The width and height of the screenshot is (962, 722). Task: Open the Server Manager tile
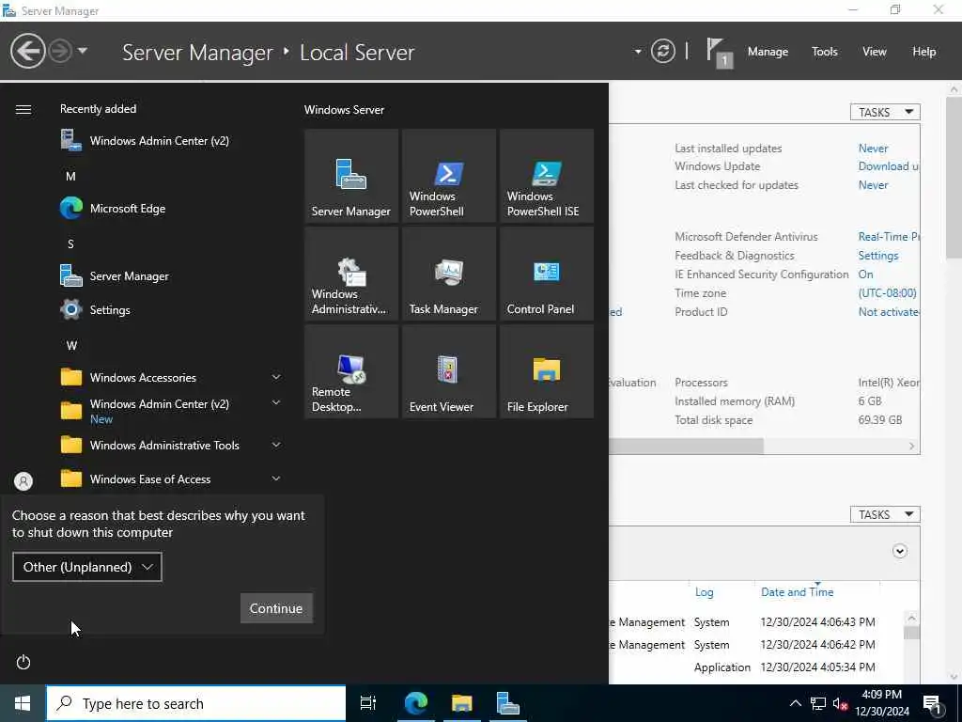[x=351, y=176]
